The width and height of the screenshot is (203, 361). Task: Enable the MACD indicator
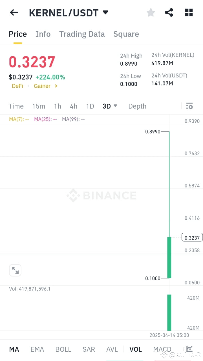click(162, 349)
